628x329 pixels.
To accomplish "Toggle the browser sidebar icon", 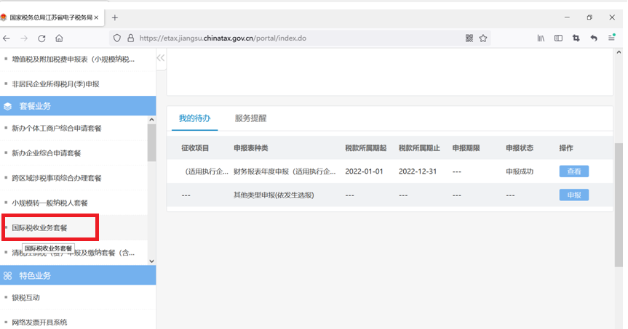I will tap(559, 38).
